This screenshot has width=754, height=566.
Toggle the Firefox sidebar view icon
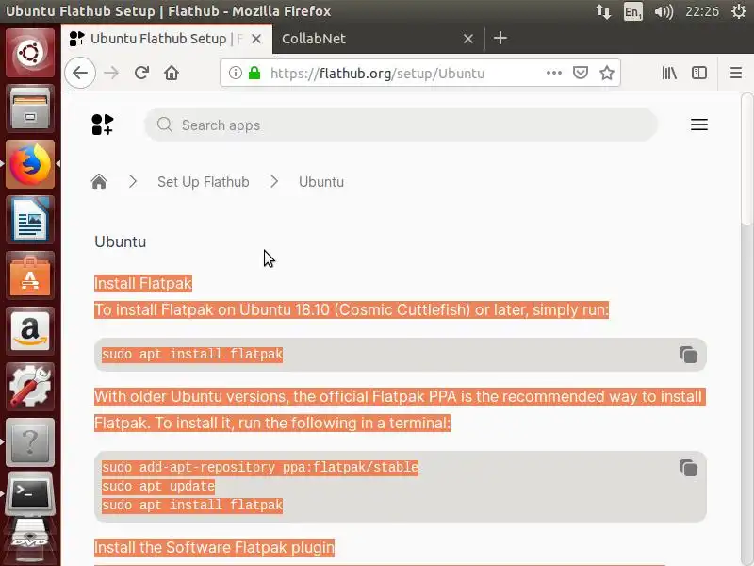pos(699,73)
